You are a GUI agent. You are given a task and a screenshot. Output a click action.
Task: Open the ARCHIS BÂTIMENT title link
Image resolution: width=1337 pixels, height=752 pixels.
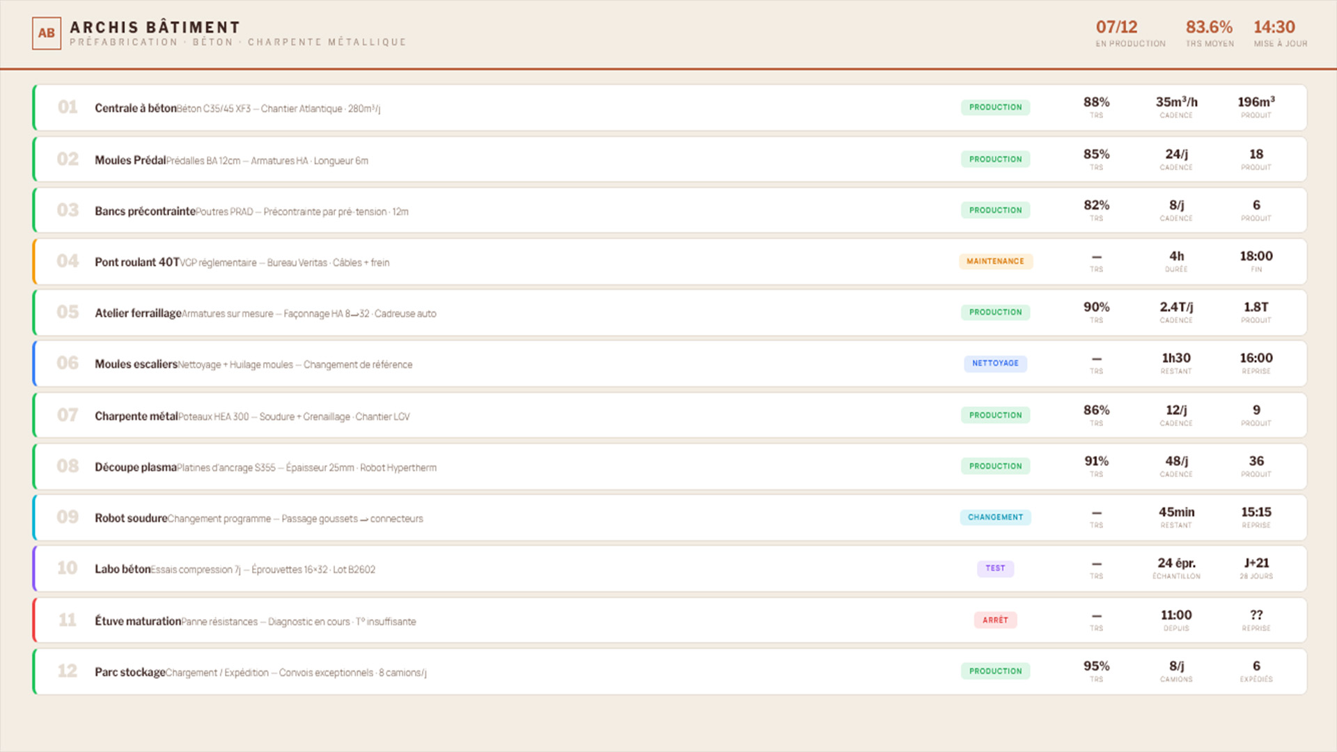[154, 26]
